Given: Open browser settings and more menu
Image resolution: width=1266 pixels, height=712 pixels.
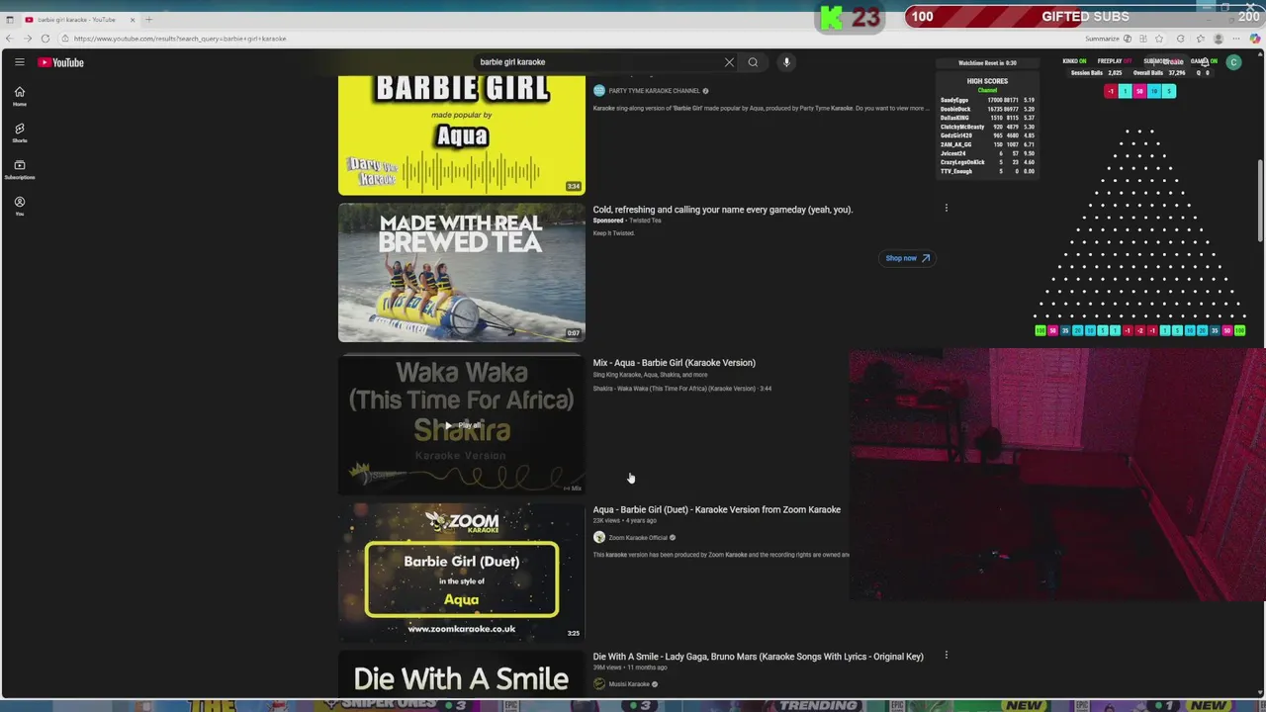Looking at the screenshot, I should [1236, 39].
